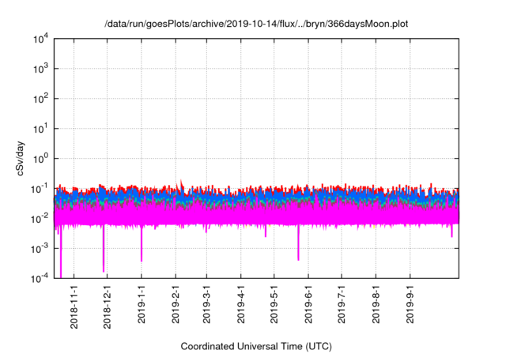Click the tallest red peak near 2019-2-1
The width and height of the screenshot is (506, 354).
tap(181, 183)
